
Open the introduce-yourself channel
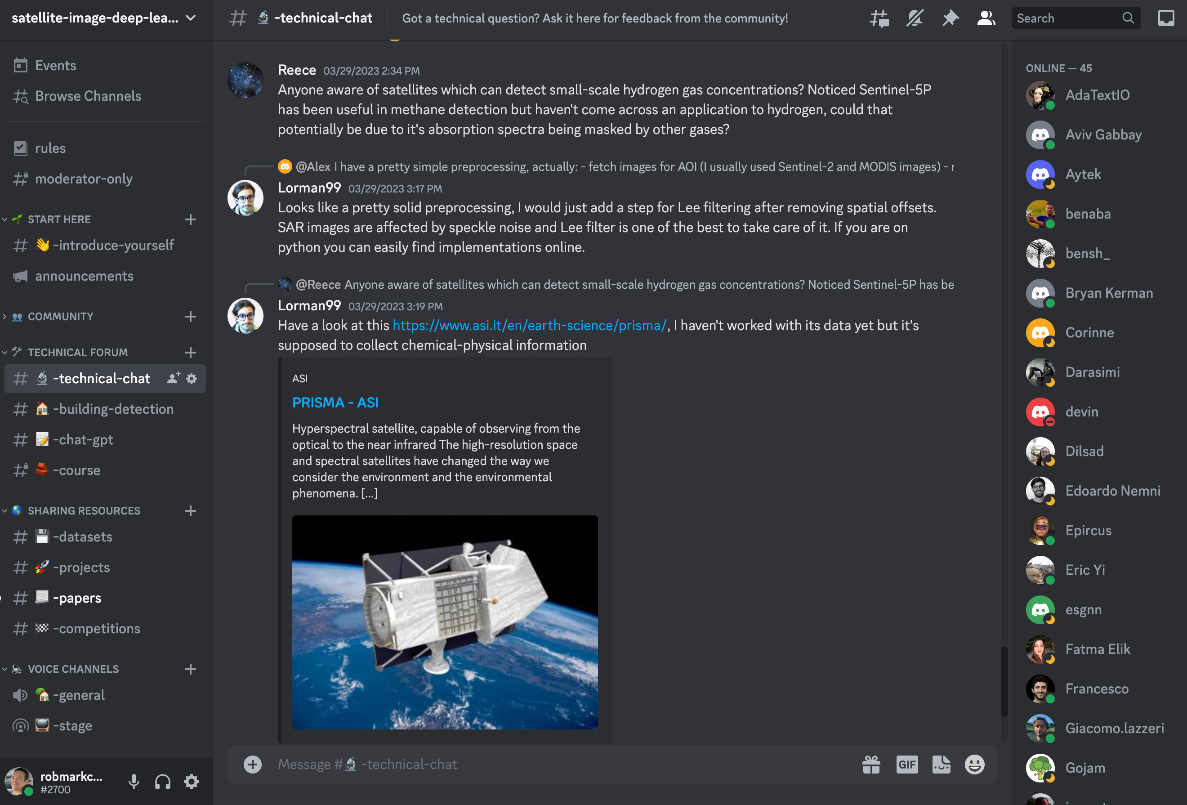pyautogui.click(x=105, y=246)
